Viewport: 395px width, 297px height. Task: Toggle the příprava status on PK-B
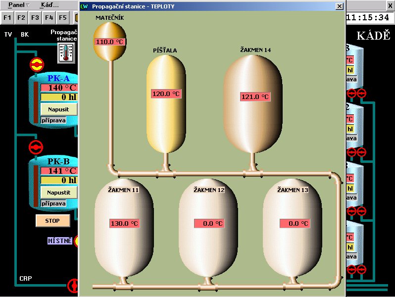53,203
